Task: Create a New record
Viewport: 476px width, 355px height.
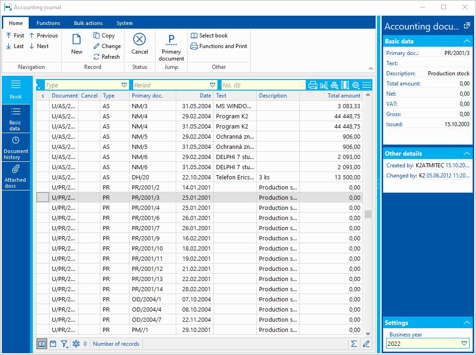Action: point(77,44)
